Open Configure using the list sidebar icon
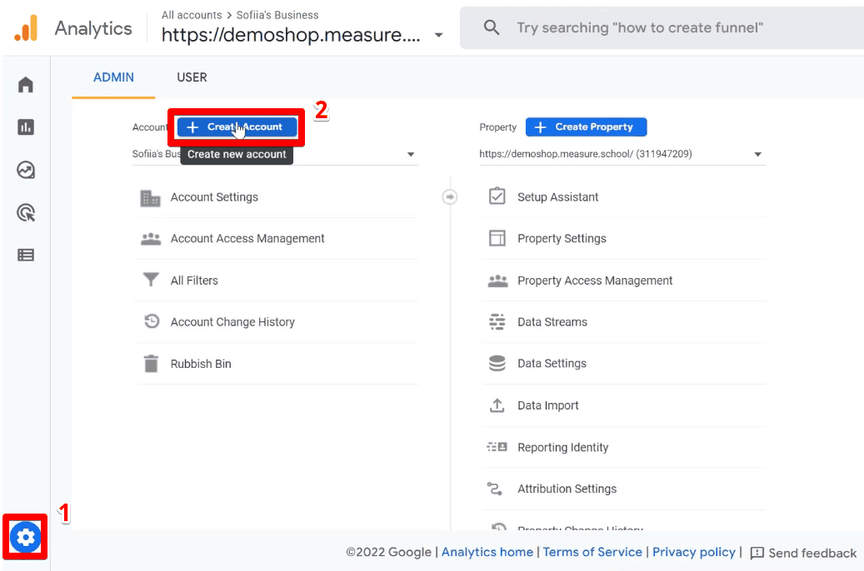 click(x=24, y=254)
